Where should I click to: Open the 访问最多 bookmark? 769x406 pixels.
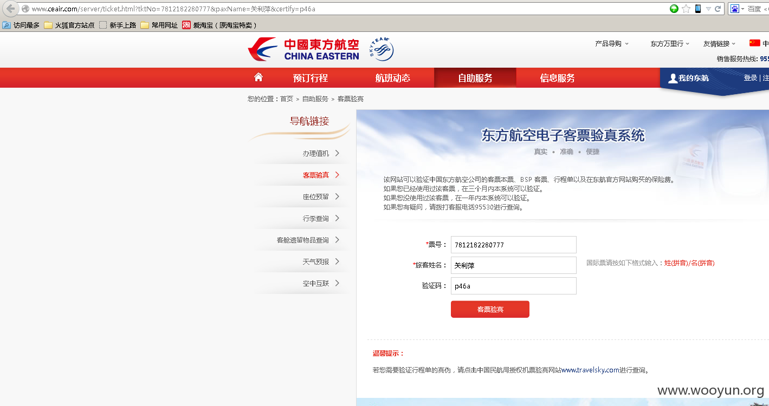tap(21, 25)
